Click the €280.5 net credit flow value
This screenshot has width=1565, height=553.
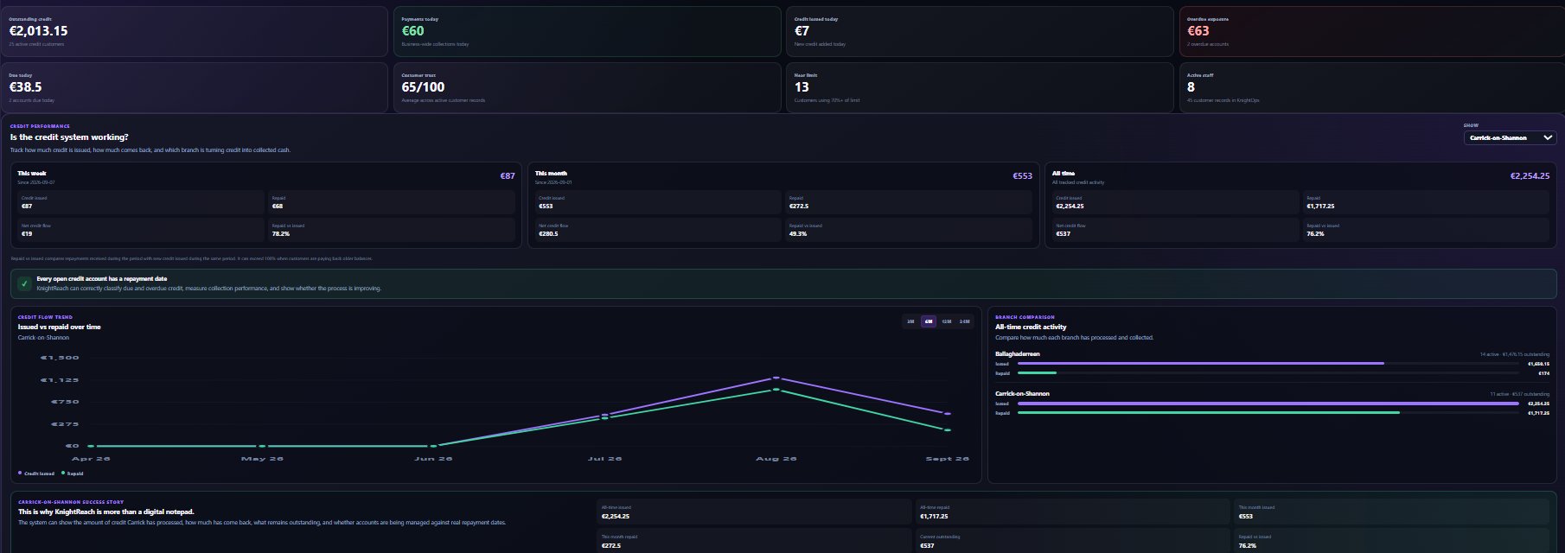pyautogui.click(x=548, y=234)
